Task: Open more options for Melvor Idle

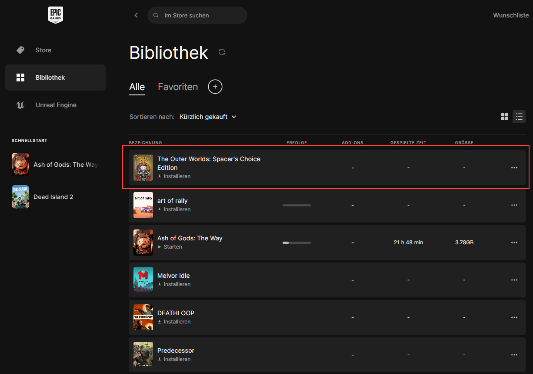Action: tap(514, 280)
